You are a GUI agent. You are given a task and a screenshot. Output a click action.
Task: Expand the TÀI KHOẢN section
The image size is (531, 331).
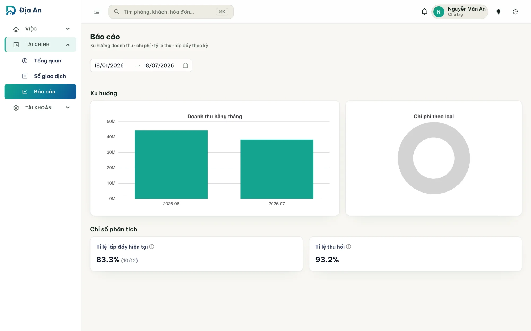tap(40, 108)
